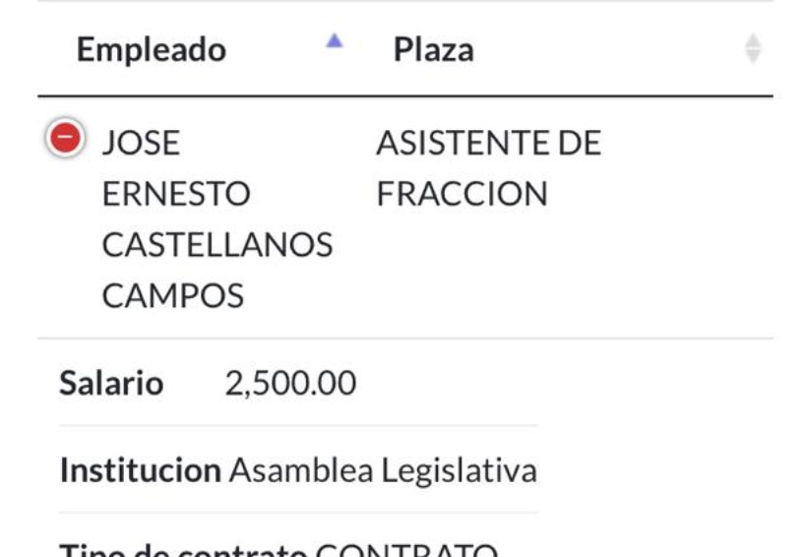Collapse row details with red minus icon
This screenshot has width=801, height=557.
pyautogui.click(x=65, y=138)
